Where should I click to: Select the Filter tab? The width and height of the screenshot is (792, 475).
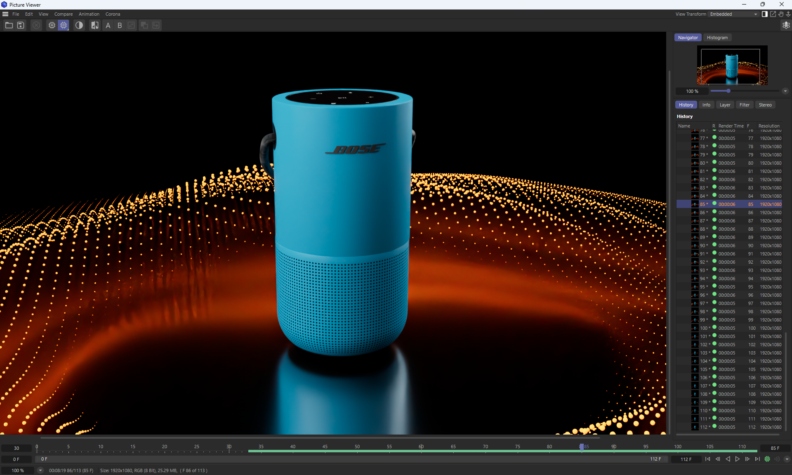click(744, 105)
